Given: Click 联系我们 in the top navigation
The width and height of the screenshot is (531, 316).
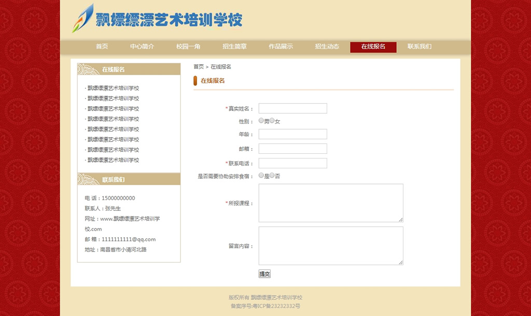Looking at the screenshot, I should tap(419, 47).
